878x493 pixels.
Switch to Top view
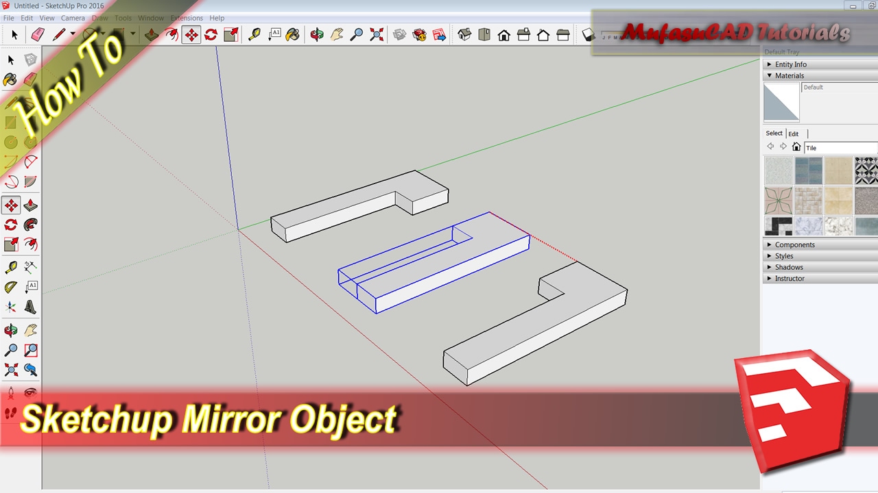pos(484,34)
